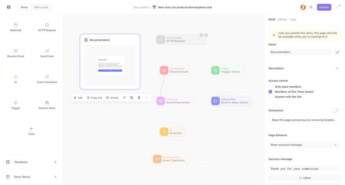Image resolution: width=345 pixels, height=185 pixels.
Task: Expand the Templates section
Action: pyautogui.click(x=31, y=162)
